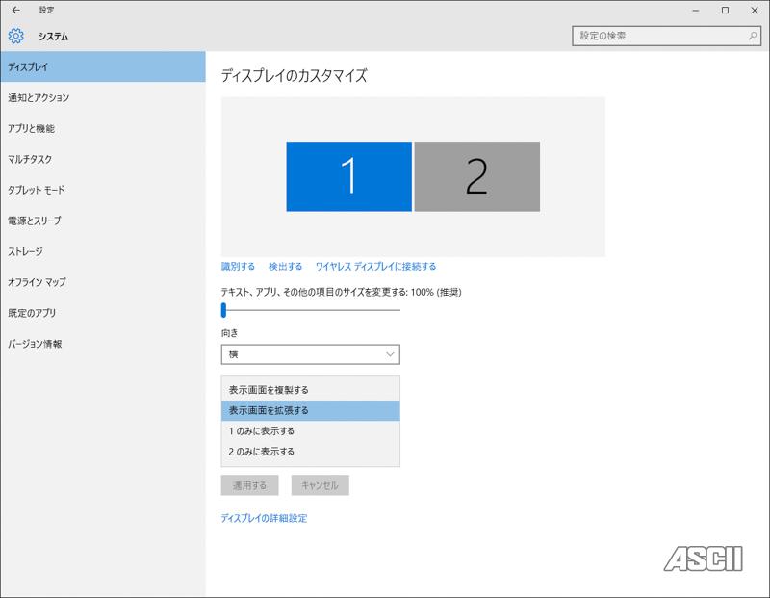Click the 適用する button
The width and height of the screenshot is (770, 598).
[249, 485]
